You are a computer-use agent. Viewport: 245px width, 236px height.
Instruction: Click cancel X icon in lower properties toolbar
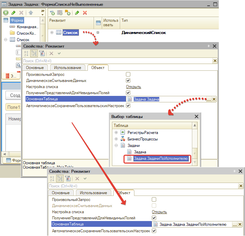tap(77, 179)
